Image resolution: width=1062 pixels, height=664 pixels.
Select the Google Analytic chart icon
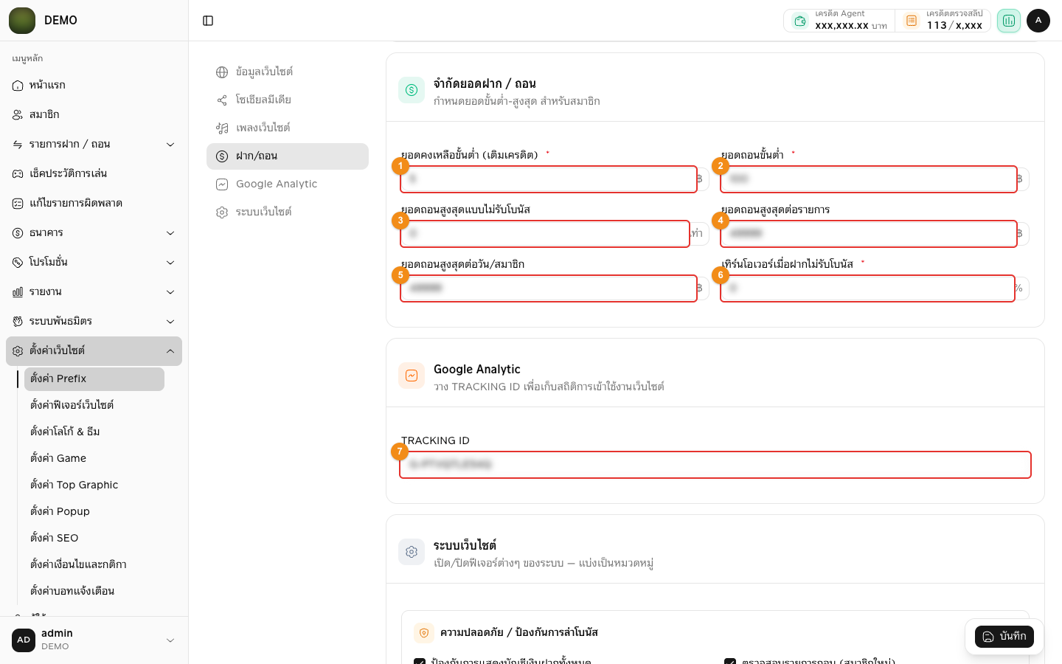tap(222, 184)
